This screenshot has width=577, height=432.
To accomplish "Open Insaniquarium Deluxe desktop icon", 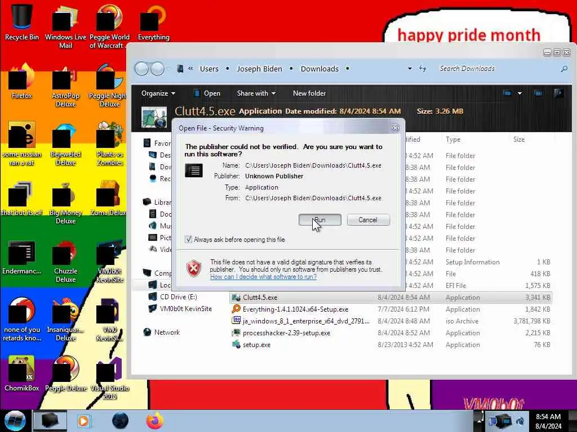I will tap(65, 319).
